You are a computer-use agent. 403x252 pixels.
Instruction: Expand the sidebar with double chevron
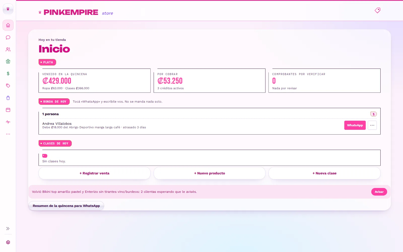(8, 229)
